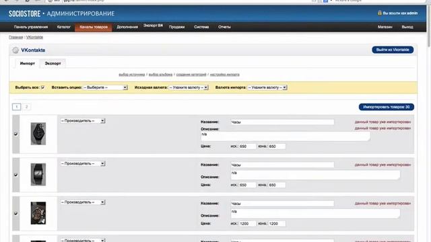Click the 'выбор альбома' step link

160,75
